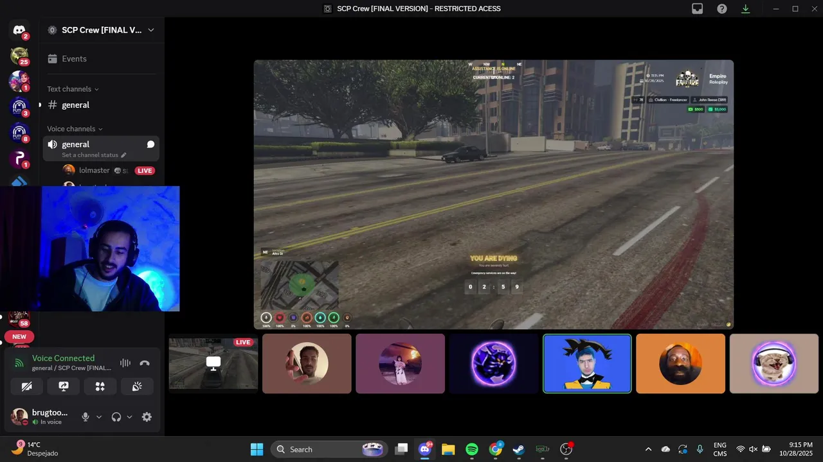Open the #general text channel
823x462 pixels.
point(101,105)
